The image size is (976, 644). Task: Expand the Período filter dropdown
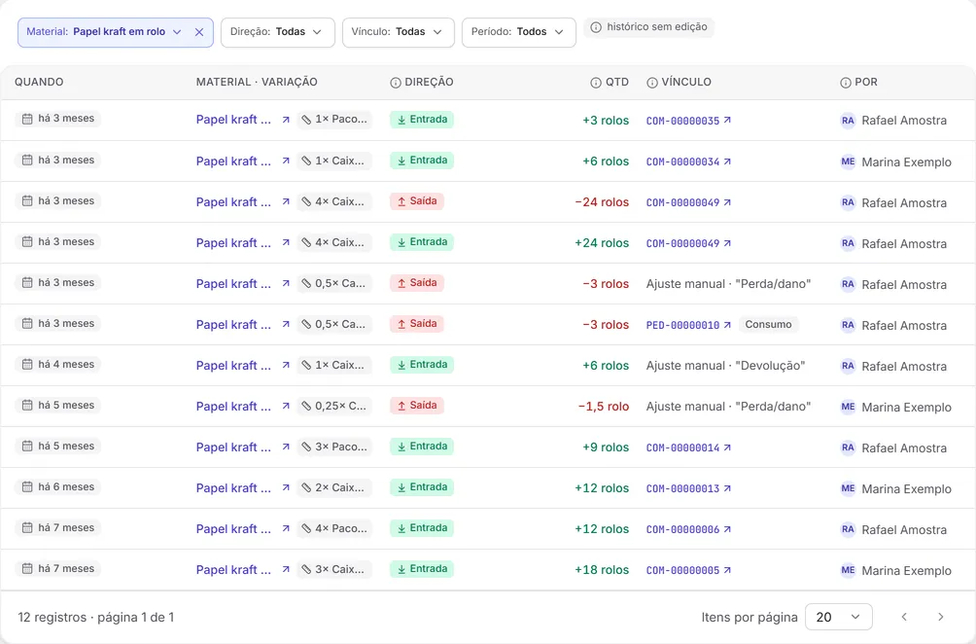click(518, 32)
